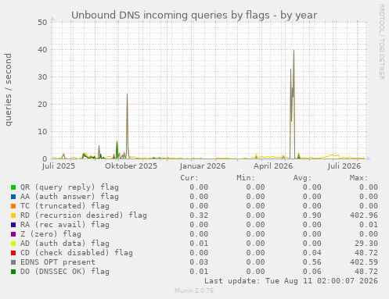Click the 'Last update' timestamp text
This screenshot has height=299, width=389.
tap(291, 281)
